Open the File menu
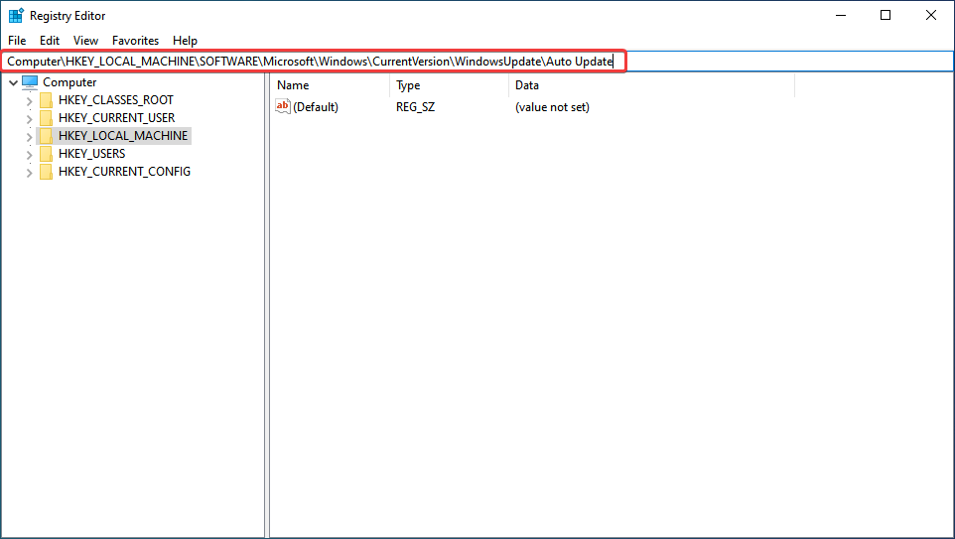Viewport: 955px width, 539px height. pos(17,40)
